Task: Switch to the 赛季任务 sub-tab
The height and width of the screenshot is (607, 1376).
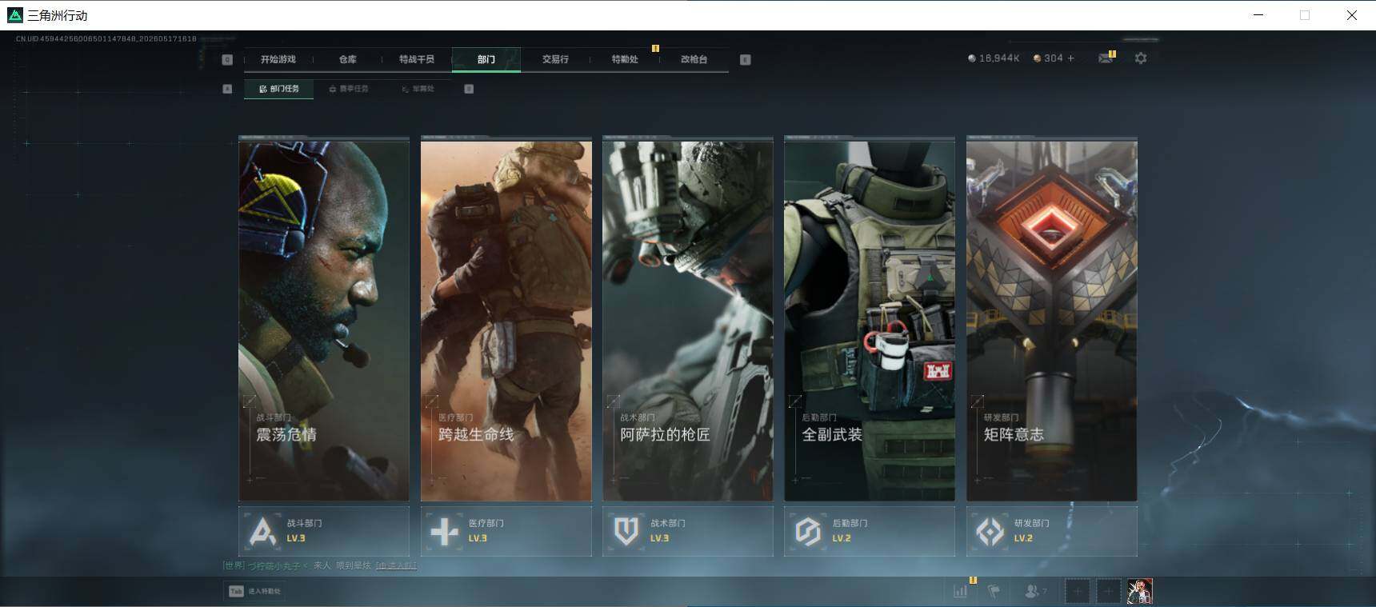Action: (x=349, y=89)
